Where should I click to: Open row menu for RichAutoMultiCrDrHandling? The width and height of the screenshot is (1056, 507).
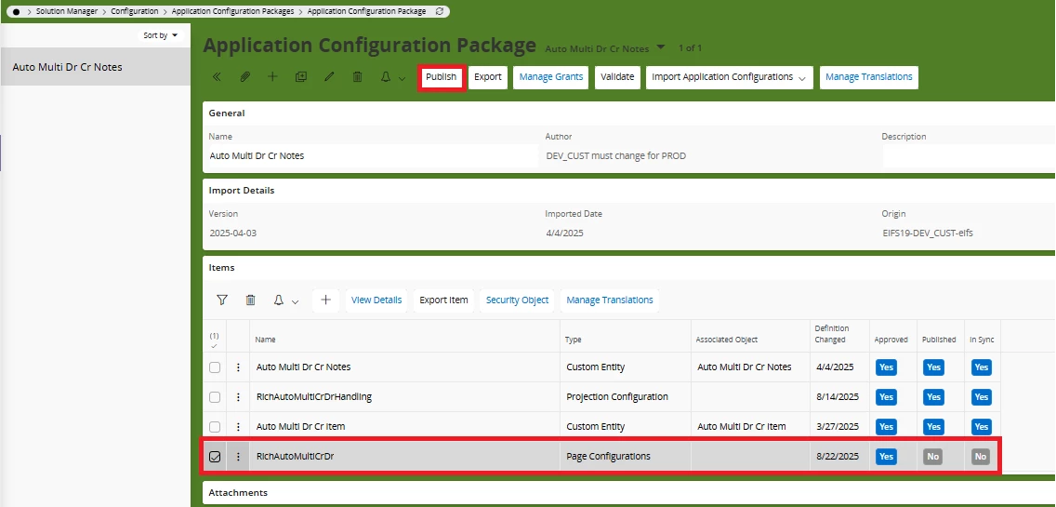click(x=238, y=397)
